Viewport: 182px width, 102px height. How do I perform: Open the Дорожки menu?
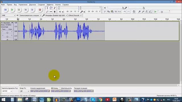[x=32, y=5]
